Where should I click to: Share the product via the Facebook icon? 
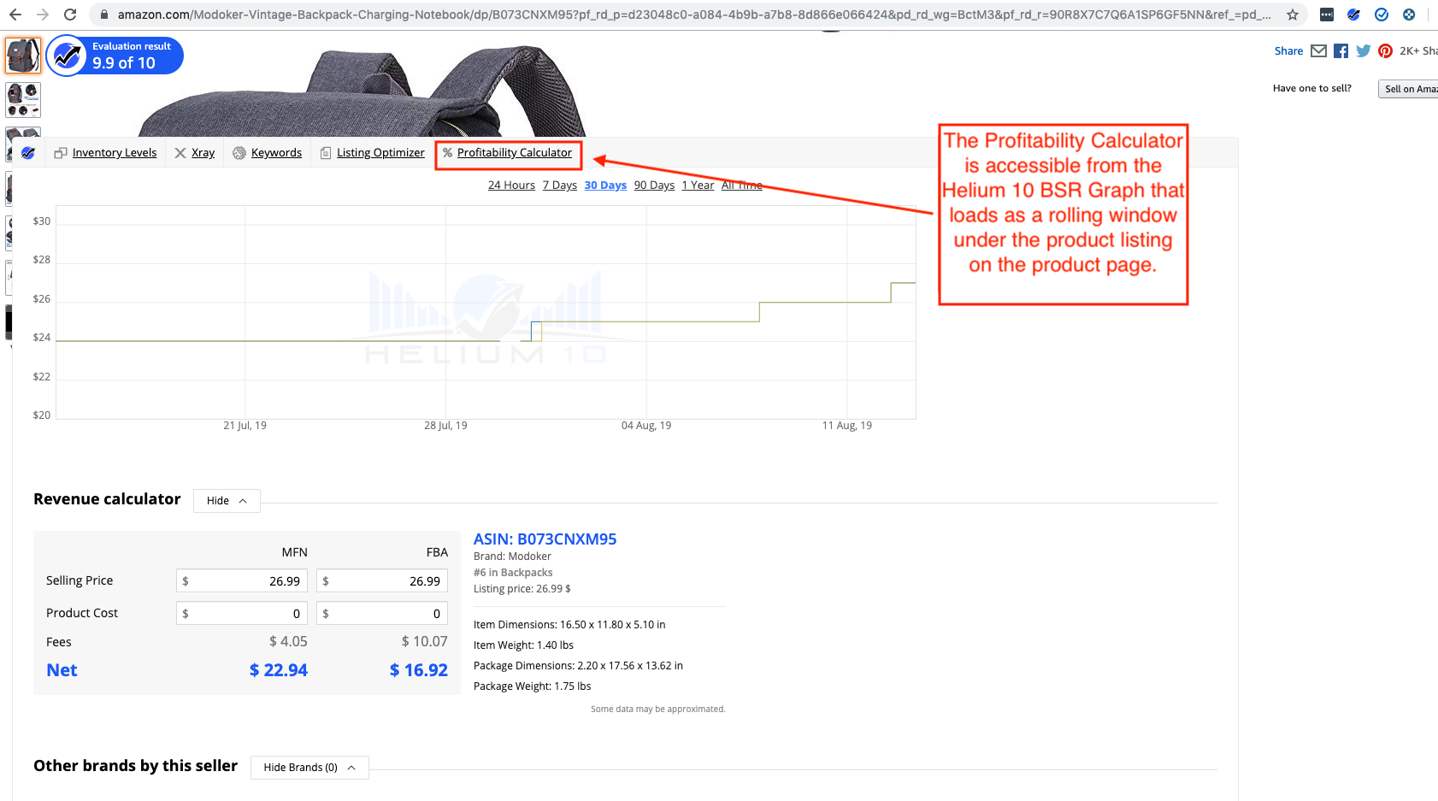pos(1341,50)
